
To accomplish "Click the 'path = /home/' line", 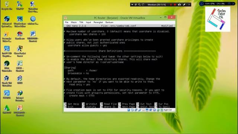I will pyautogui.click(x=83, y=71).
